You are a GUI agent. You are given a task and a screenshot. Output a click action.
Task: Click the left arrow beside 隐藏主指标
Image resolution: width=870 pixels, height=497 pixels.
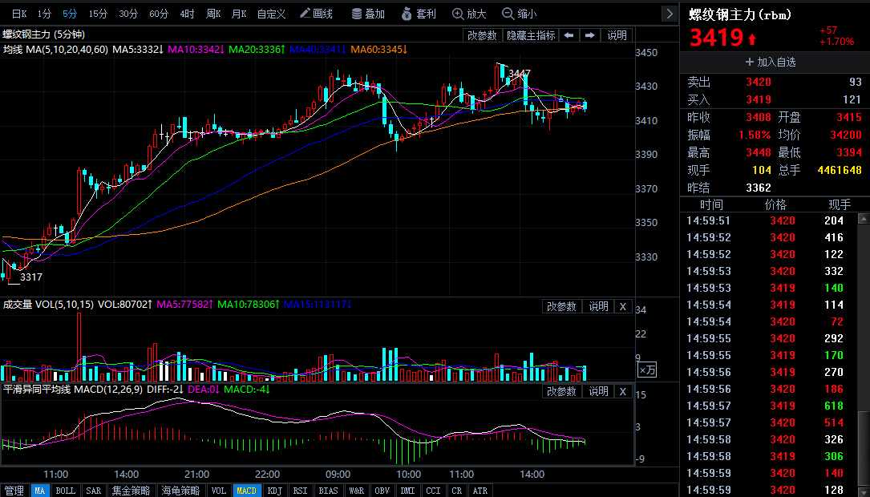[569, 35]
